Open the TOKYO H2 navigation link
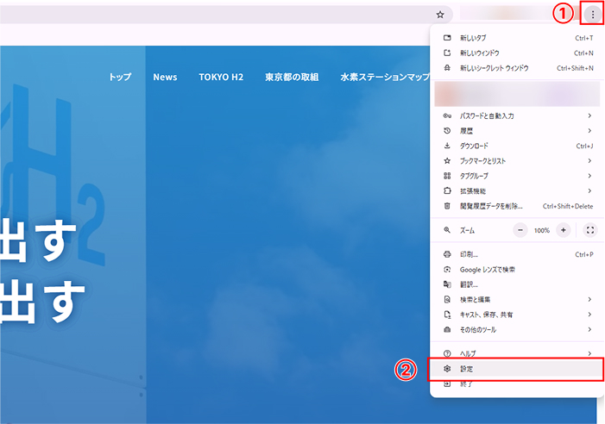605x424 pixels. (221, 77)
